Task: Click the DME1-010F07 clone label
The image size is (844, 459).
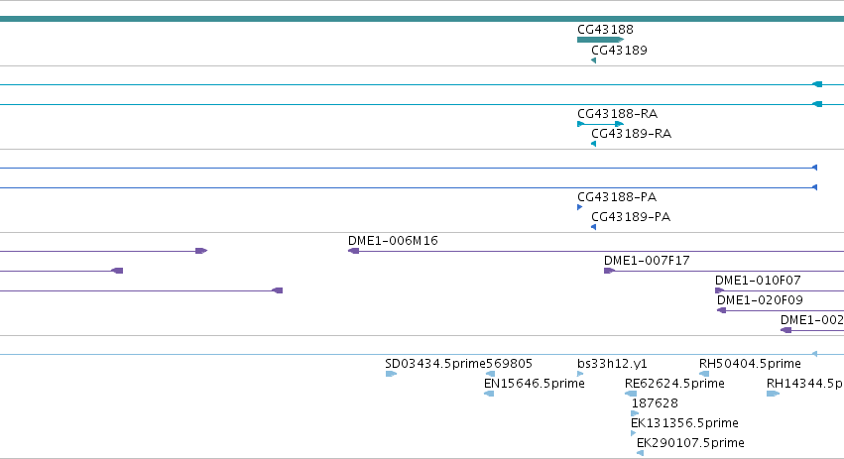Action: pyautogui.click(x=758, y=281)
